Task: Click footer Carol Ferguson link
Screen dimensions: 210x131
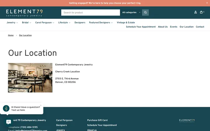Action: (x=64, y=120)
